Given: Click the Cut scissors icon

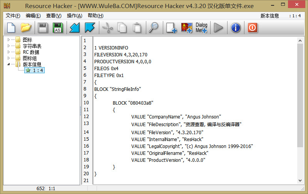Looking at the screenshot, I should 107,28.
